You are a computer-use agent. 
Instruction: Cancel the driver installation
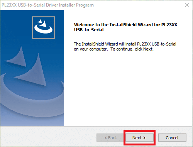pyautogui.click(x=172, y=138)
